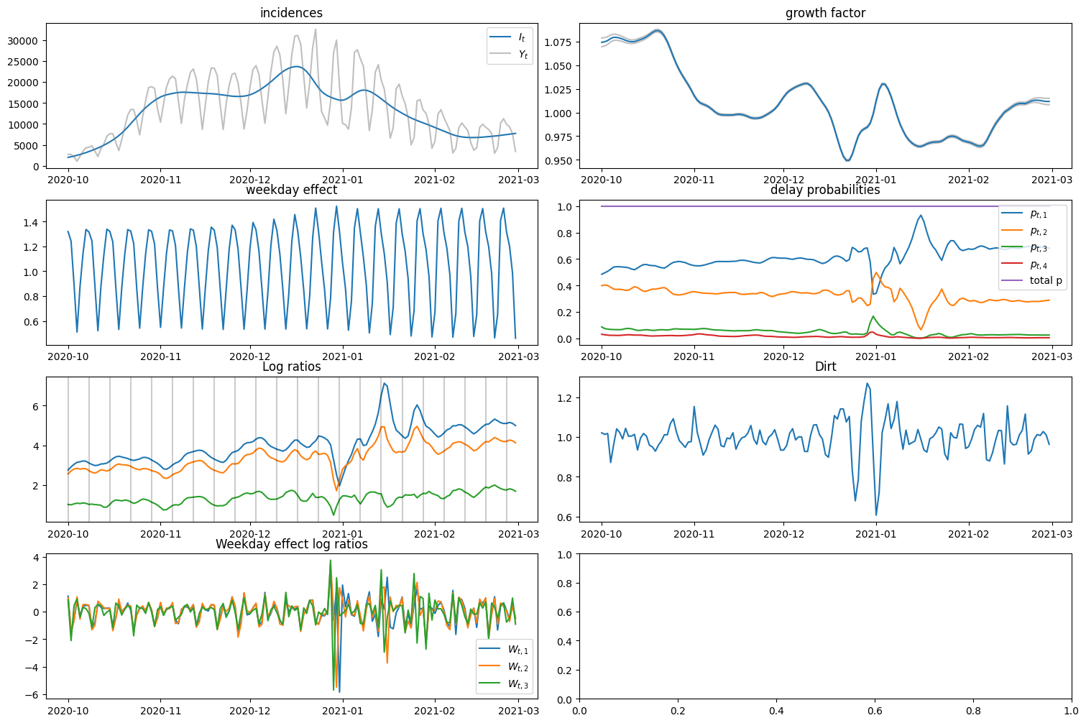Select the 'weekday effect' subplot title
The height and width of the screenshot is (723, 1086).
pyautogui.click(x=291, y=190)
